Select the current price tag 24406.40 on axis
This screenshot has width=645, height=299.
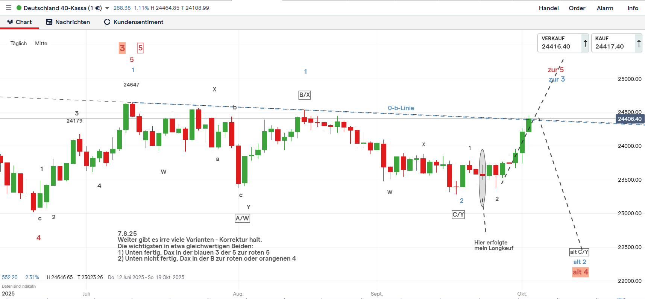pos(629,119)
